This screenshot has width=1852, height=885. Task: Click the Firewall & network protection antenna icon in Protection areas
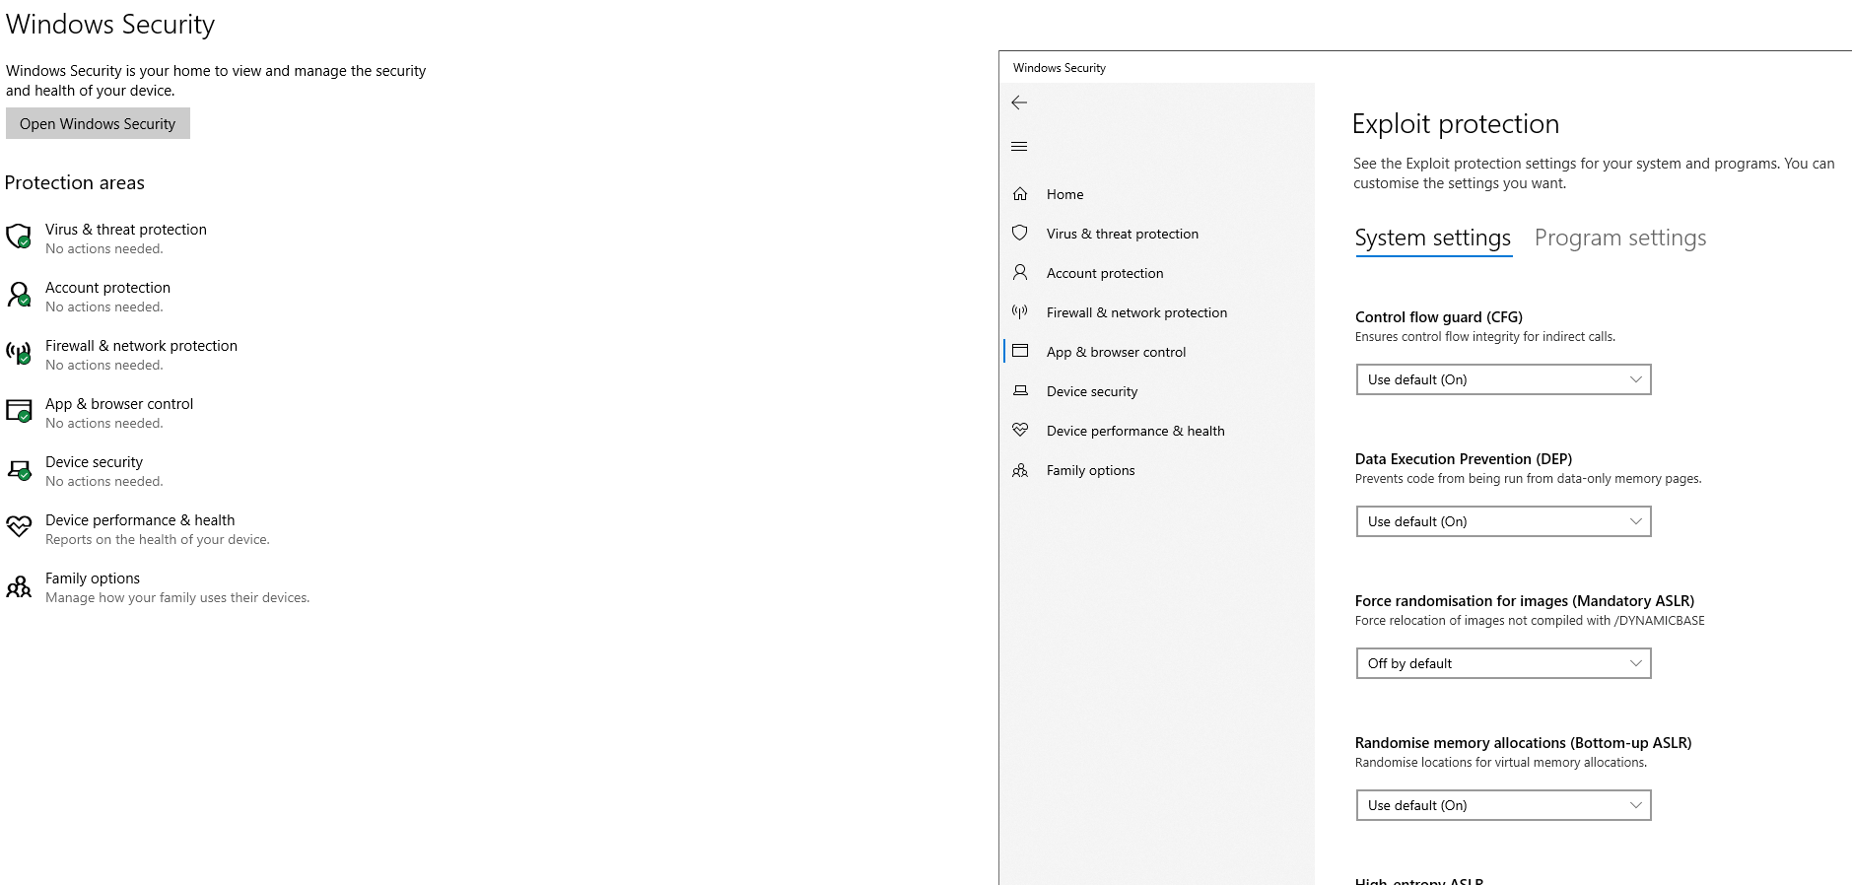tap(19, 353)
